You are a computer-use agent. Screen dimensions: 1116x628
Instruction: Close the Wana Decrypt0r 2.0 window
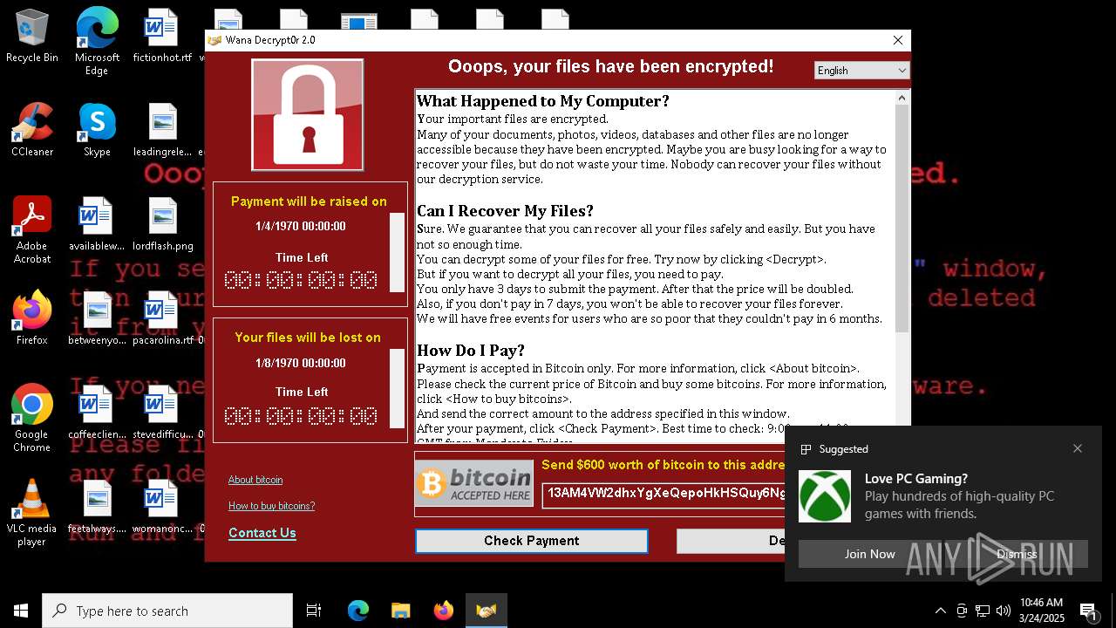click(x=898, y=40)
